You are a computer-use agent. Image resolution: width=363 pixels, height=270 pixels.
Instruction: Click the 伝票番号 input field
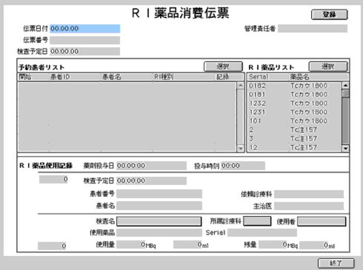(85, 40)
